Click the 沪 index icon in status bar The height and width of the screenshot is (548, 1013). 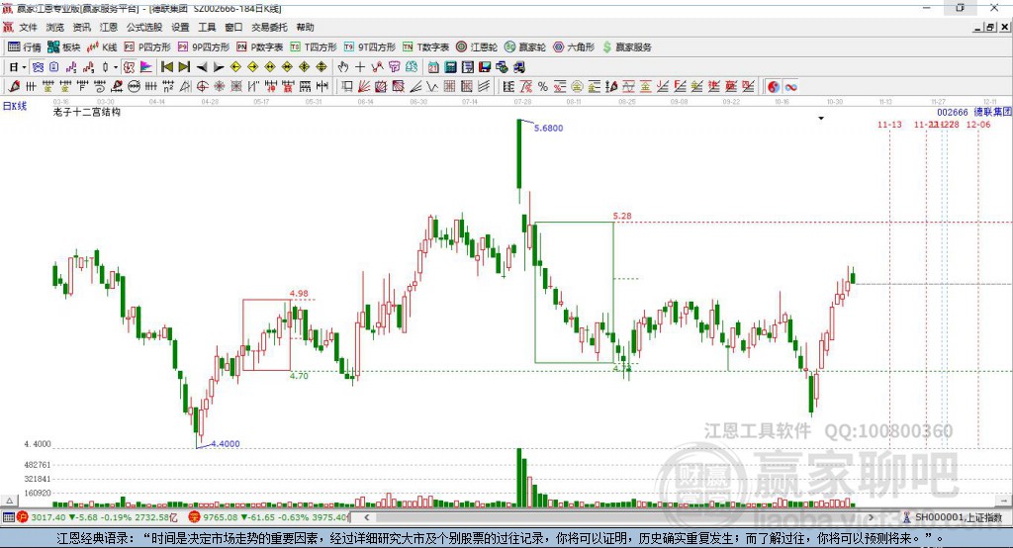(x=24, y=517)
